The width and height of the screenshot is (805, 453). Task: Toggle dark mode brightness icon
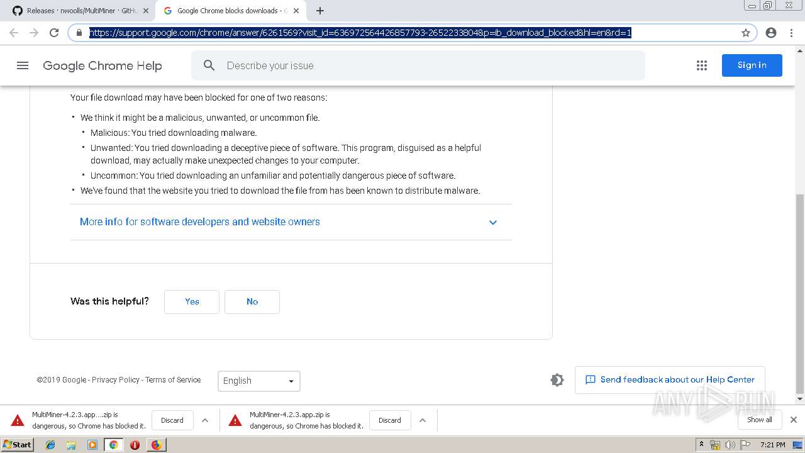(x=557, y=380)
